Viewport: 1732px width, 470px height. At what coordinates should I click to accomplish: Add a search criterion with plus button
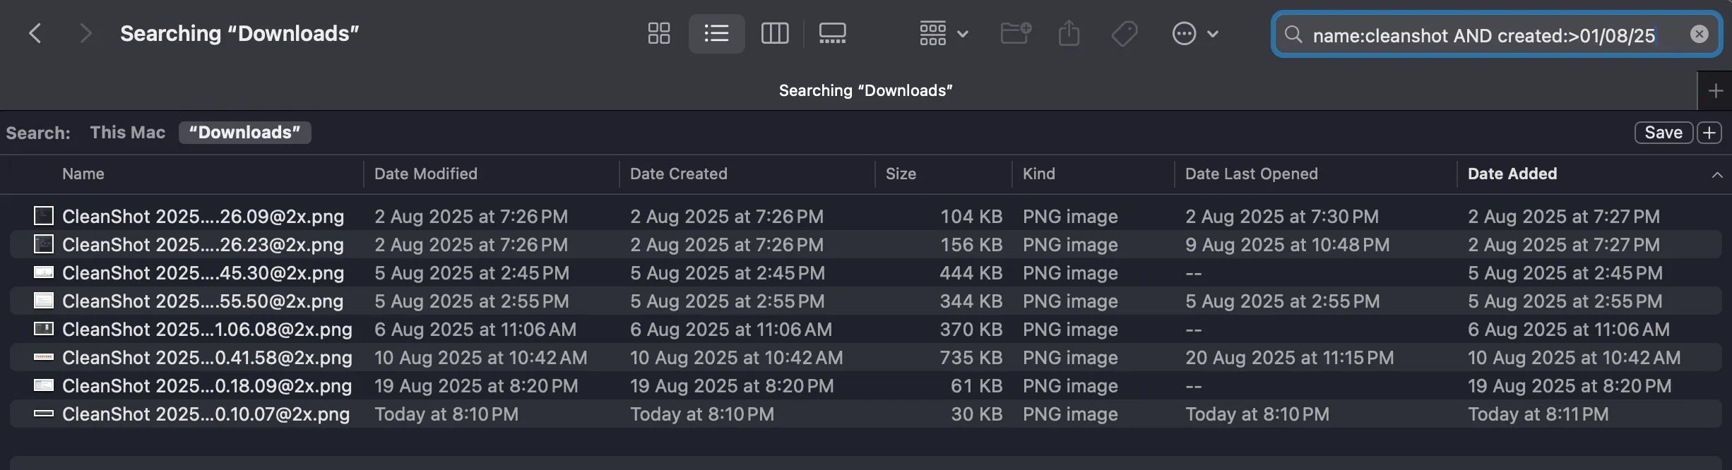coord(1709,133)
